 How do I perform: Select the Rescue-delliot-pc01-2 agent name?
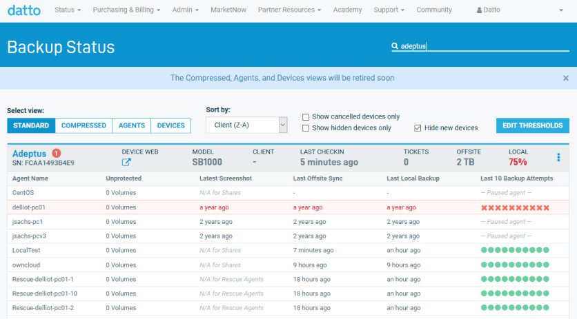43,308
